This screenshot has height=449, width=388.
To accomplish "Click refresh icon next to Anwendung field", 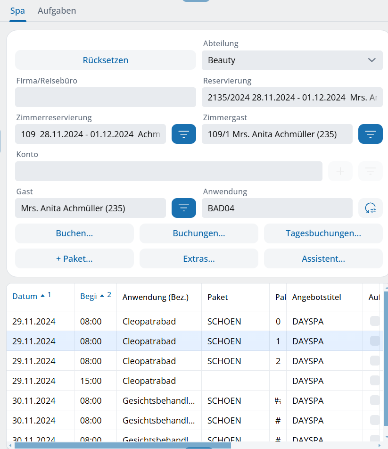I will pyautogui.click(x=370, y=208).
